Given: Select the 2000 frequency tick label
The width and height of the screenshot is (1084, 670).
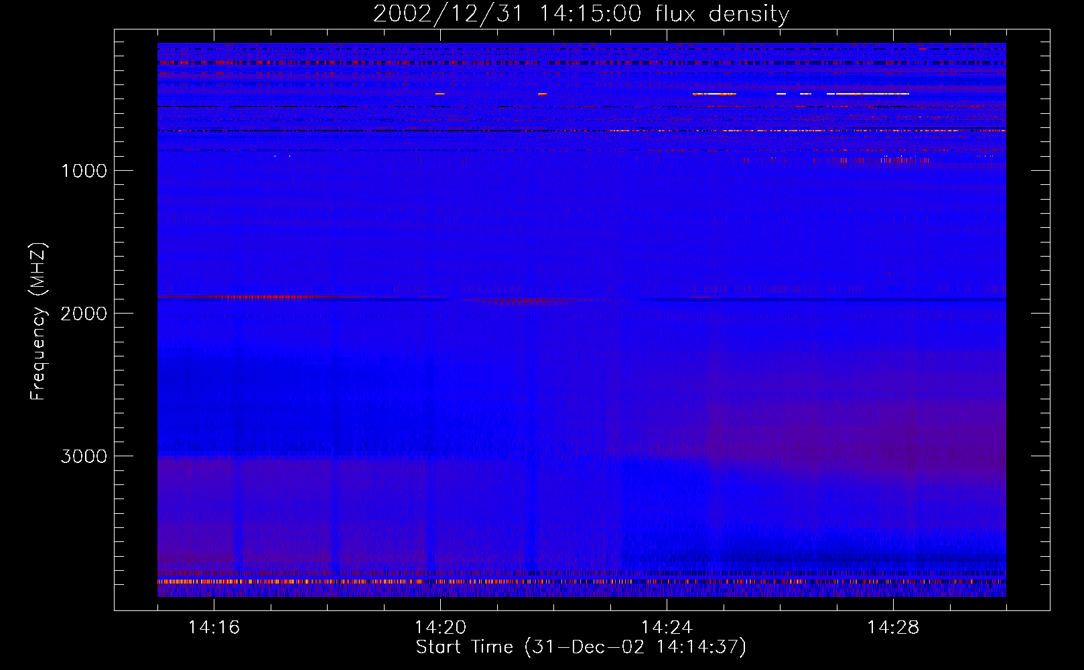Looking at the screenshot, I should [x=84, y=314].
